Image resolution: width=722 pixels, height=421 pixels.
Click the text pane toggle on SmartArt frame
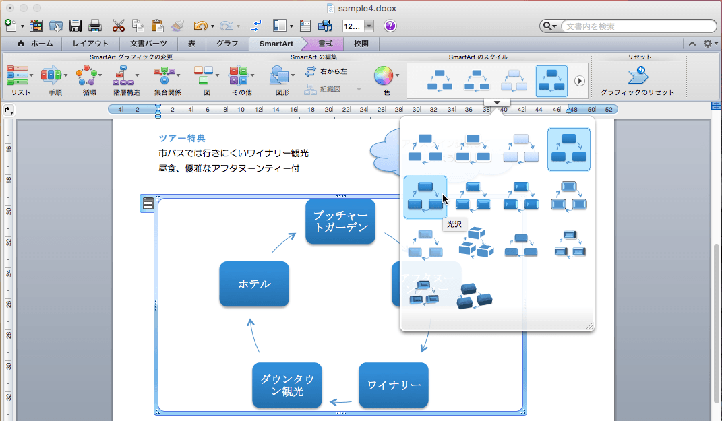[x=148, y=203]
